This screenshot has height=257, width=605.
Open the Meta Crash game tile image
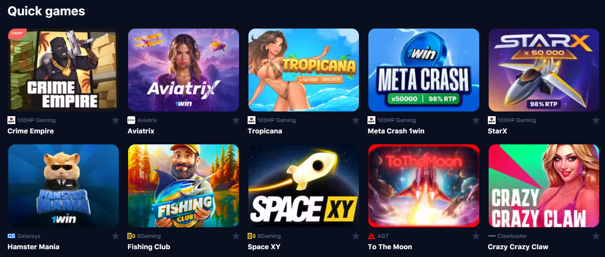(x=424, y=70)
